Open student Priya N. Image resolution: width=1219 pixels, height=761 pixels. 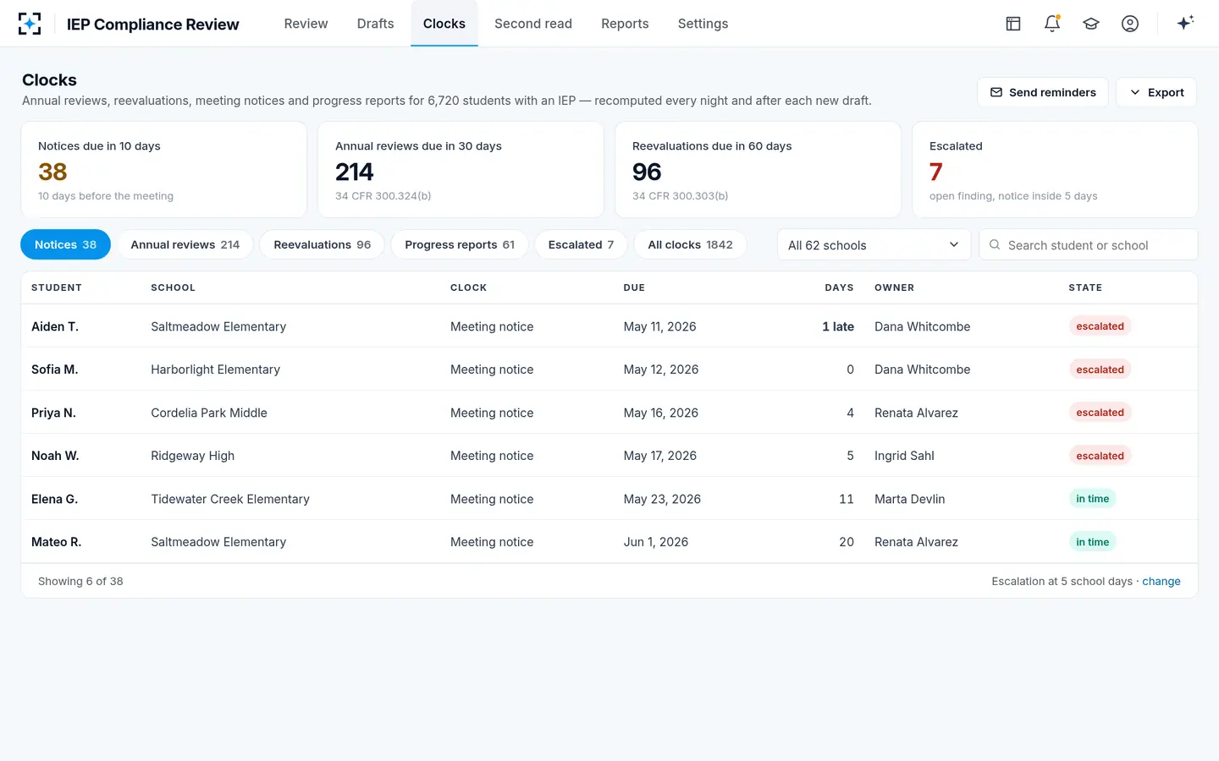point(53,413)
